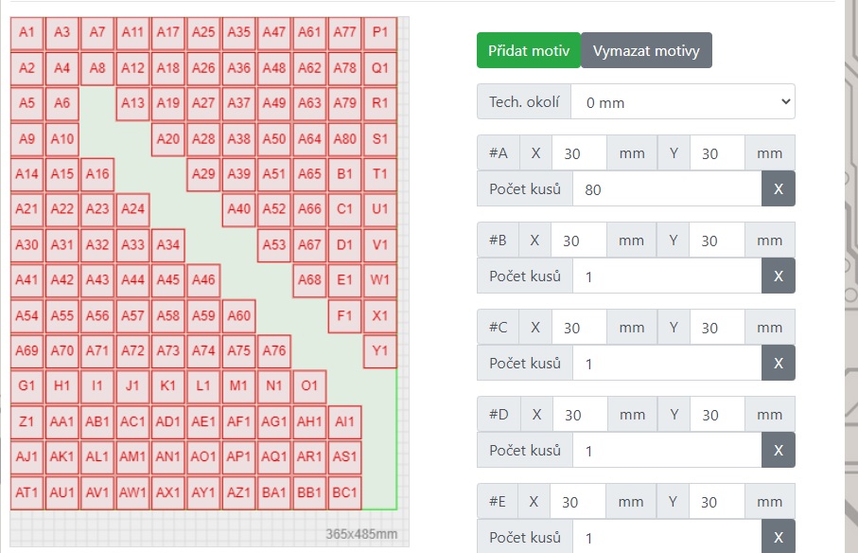Select tile P1 in the panel preview
The image size is (858, 553).
point(380,32)
